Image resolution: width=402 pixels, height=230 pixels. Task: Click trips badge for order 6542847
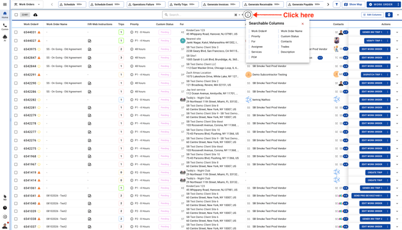coord(121,57)
